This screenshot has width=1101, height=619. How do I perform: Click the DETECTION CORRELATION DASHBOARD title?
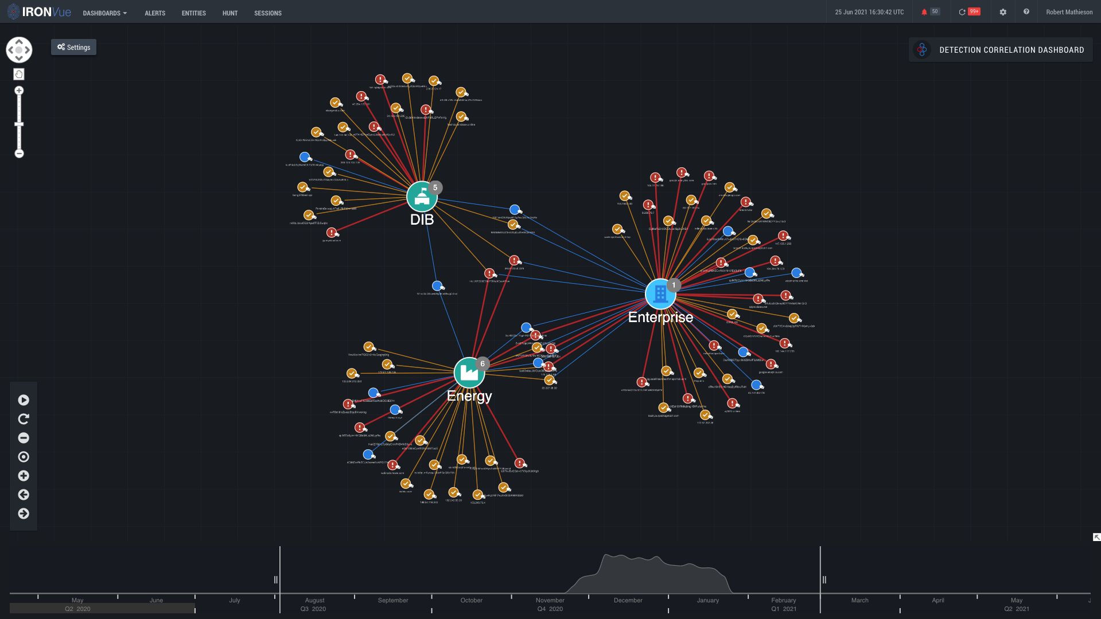click(1011, 49)
